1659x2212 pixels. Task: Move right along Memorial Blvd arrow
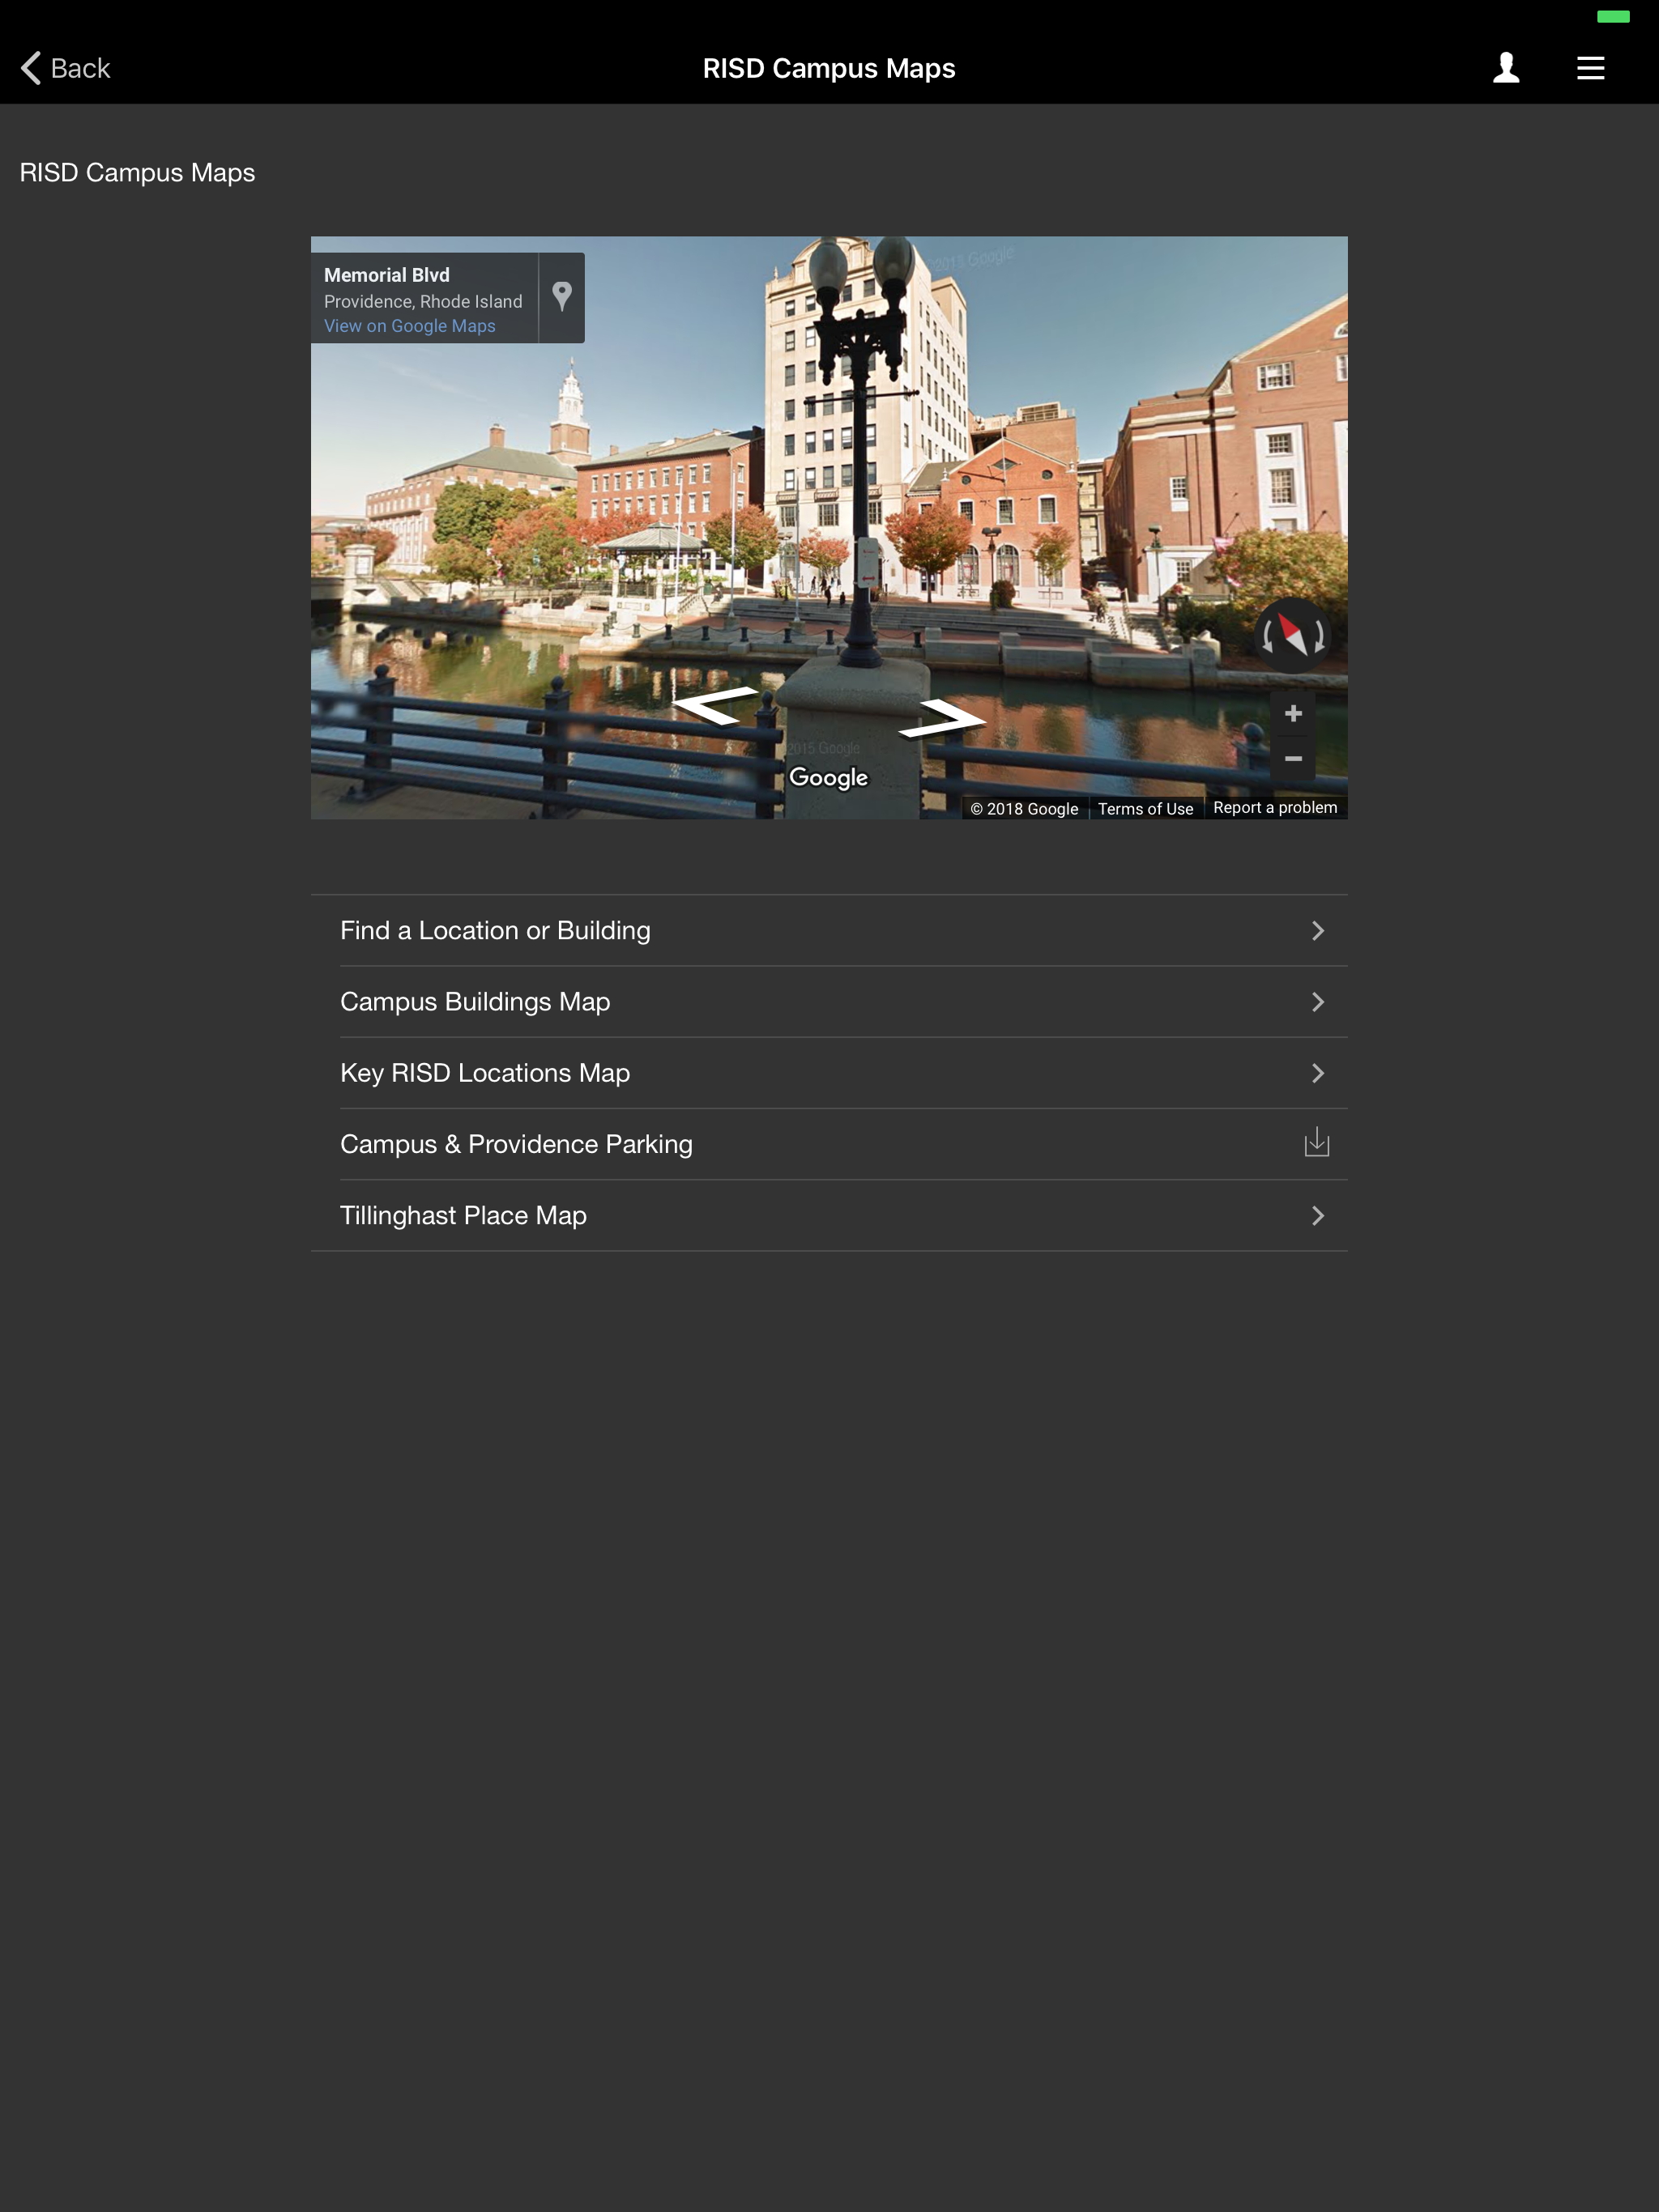(x=941, y=719)
